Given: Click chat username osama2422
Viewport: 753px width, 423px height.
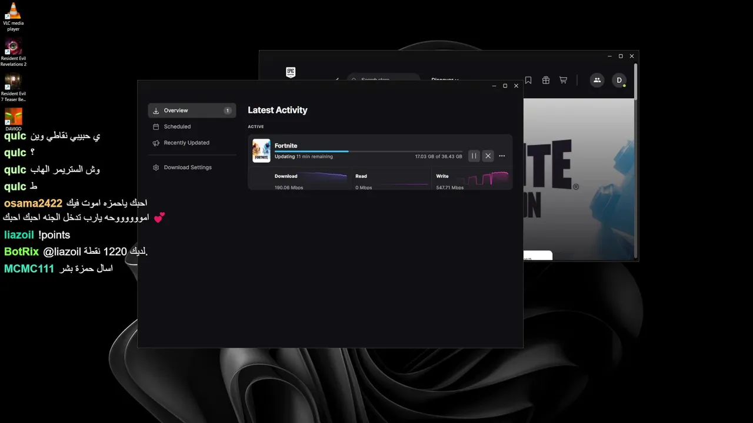Looking at the screenshot, I should 33,203.
